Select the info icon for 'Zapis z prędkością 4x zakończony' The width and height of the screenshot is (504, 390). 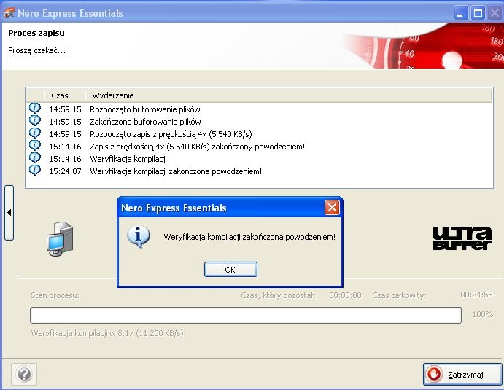pos(35,146)
